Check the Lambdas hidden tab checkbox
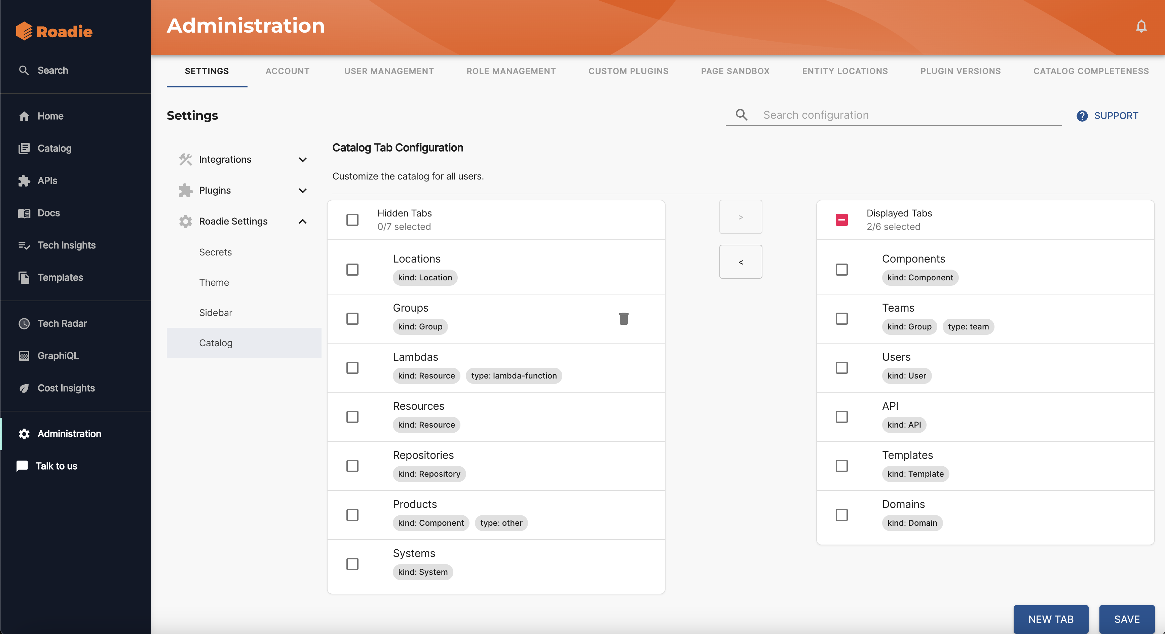The width and height of the screenshot is (1165, 634). (x=352, y=368)
